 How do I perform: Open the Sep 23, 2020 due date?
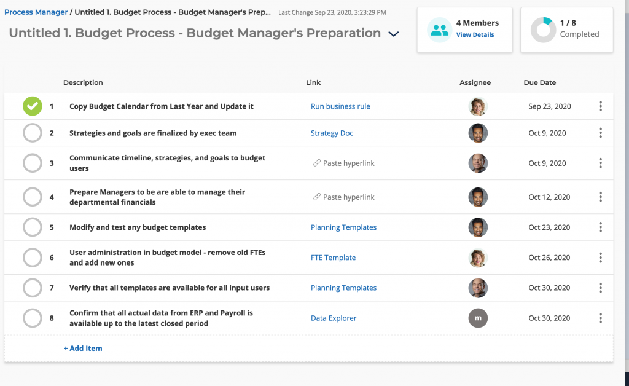click(x=549, y=106)
